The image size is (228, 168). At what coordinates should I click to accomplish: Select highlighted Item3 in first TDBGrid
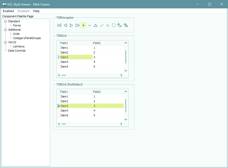tap(76, 57)
